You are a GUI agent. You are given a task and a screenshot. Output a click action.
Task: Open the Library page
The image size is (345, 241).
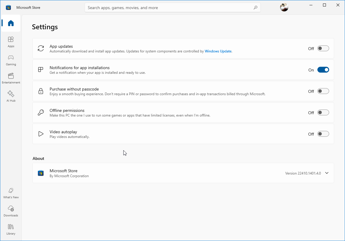(11, 229)
